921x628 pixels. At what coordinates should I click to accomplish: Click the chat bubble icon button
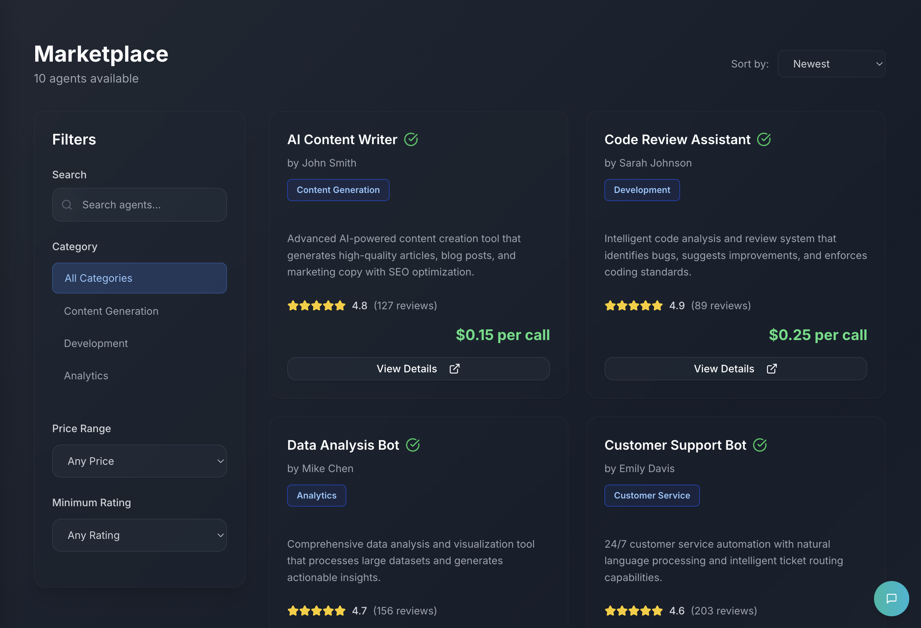[891, 598]
